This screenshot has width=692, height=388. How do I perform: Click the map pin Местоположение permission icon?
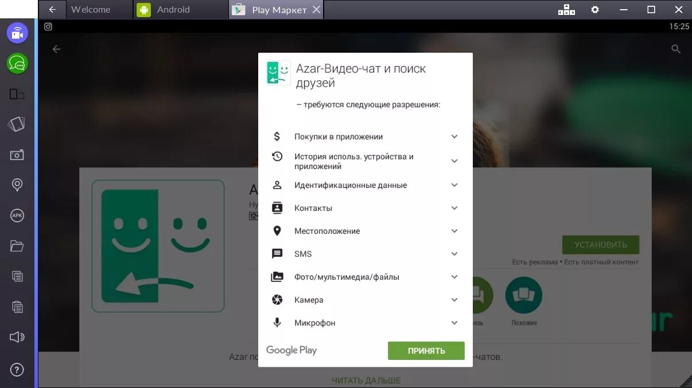click(277, 231)
